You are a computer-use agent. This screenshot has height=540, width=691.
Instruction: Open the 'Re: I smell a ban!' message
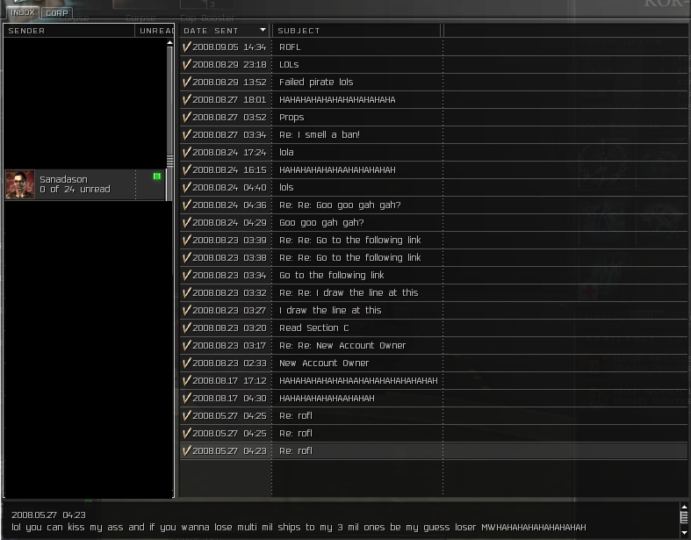pyautogui.click(x=320, y=134)
